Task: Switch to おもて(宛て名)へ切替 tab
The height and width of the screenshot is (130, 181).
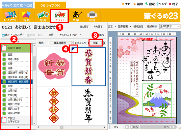Action: tap(17, 5)
